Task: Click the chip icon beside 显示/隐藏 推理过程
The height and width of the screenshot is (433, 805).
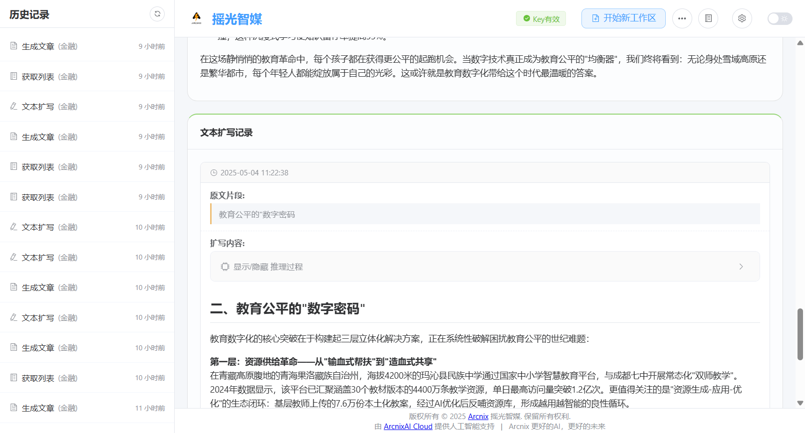Action: pyautogui.click(x=225, y=267)
